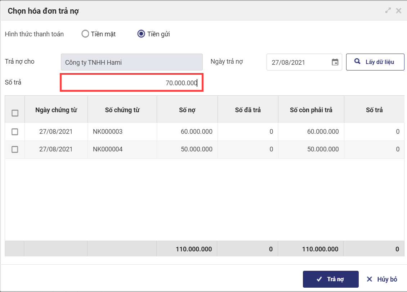Viewport: 407px width, 292px height.
Task: Tick the select-all checkbox in table header
Action: pos(15,113)
